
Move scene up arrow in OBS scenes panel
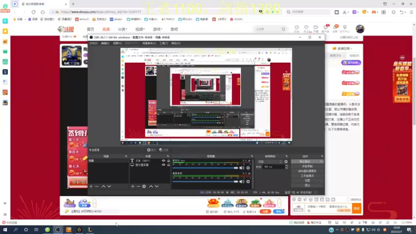[103, 187]
